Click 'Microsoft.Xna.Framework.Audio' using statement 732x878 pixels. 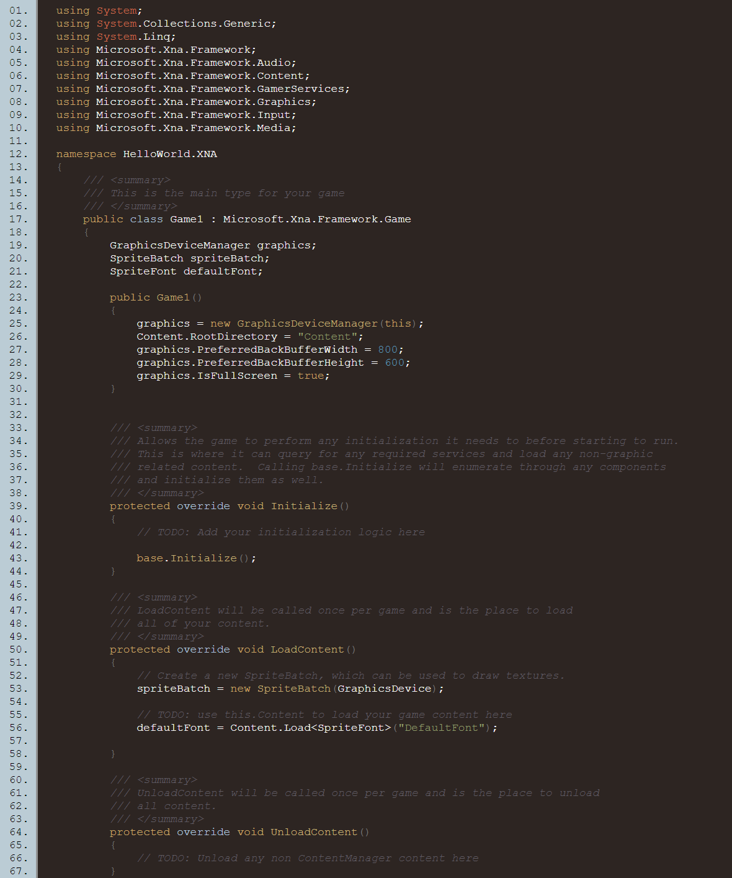(x=176, y=63)
